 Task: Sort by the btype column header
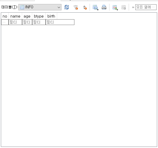[39, 16]
